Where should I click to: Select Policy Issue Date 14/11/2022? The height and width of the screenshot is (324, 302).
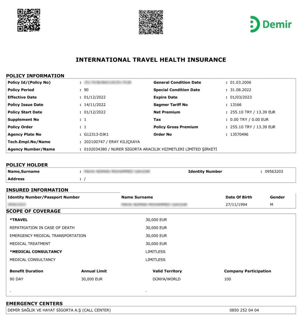point(95,105)
